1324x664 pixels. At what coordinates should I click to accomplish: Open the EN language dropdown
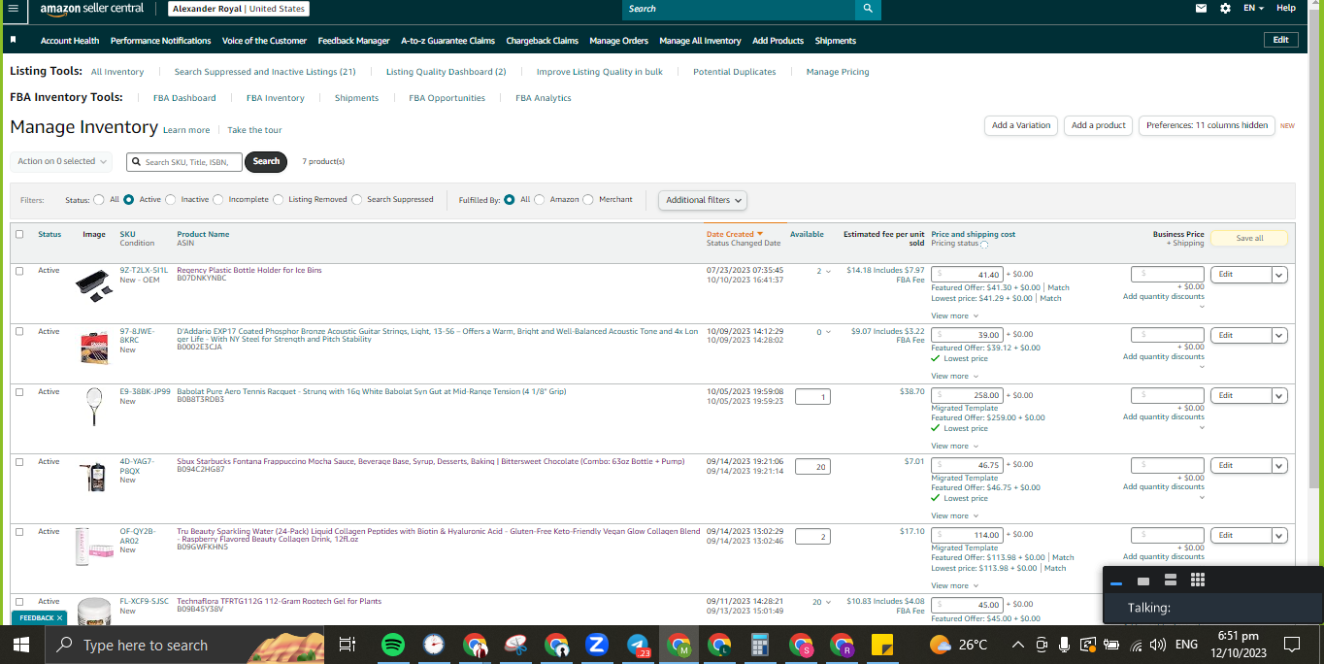[x=1254, y=8]
